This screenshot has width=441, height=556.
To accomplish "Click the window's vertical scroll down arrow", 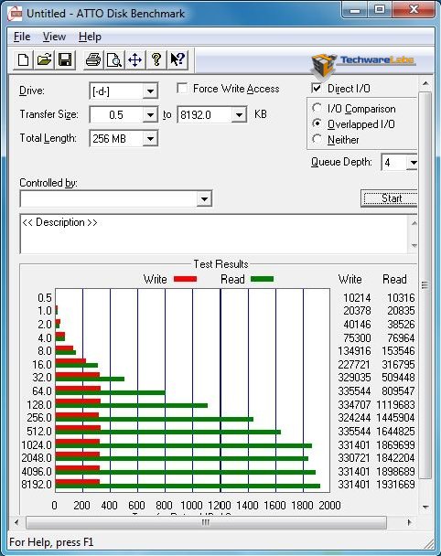I will click(x=425, y=507).
